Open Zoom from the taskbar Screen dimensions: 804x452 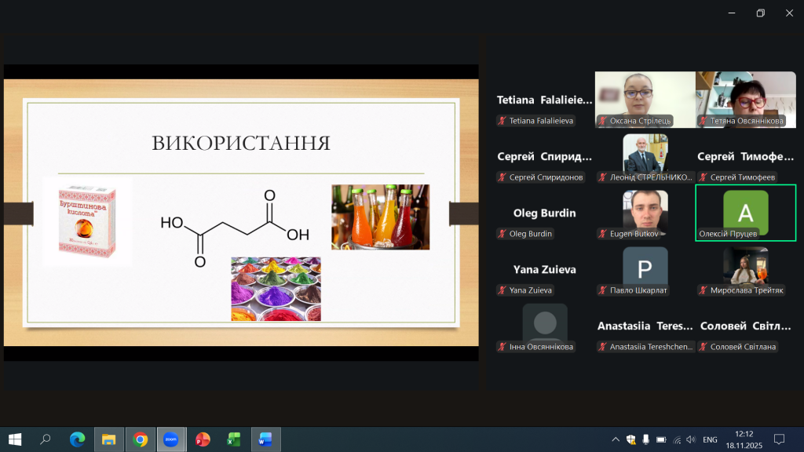171,439
